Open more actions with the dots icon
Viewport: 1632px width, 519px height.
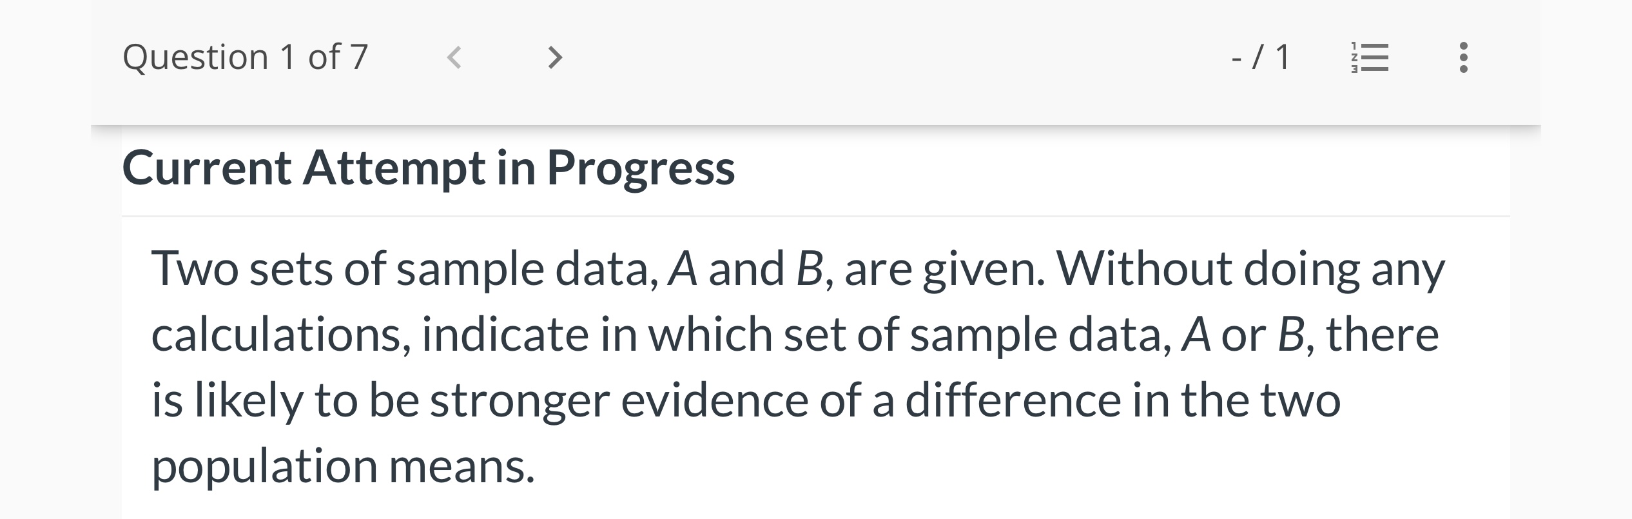pos(1464,58)
